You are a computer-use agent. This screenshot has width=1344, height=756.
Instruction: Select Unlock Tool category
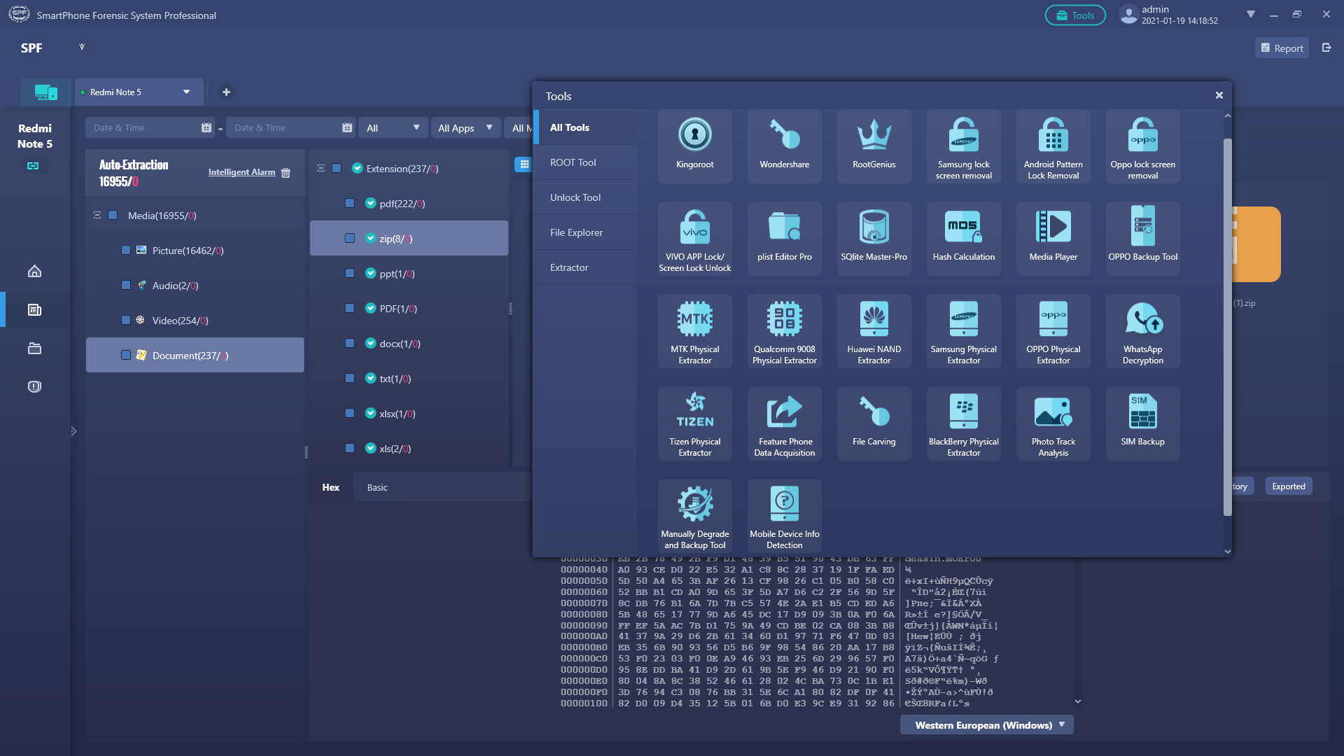[x=584, y=197]
